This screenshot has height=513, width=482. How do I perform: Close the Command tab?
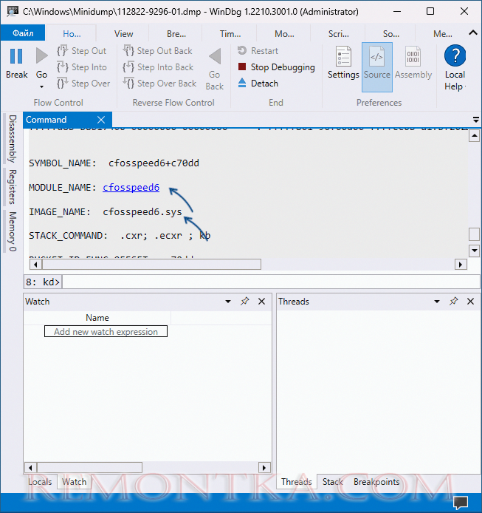pos(101,120)
